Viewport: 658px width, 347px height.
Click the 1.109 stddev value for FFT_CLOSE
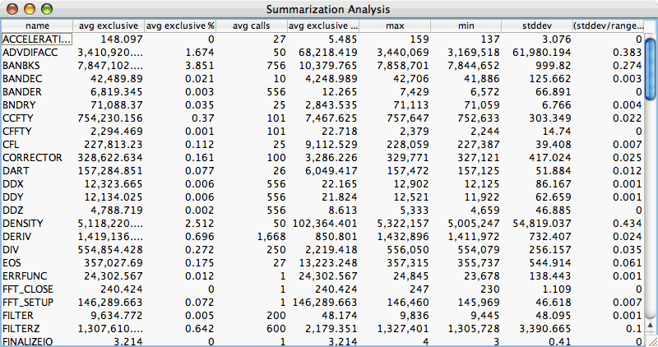556,289
